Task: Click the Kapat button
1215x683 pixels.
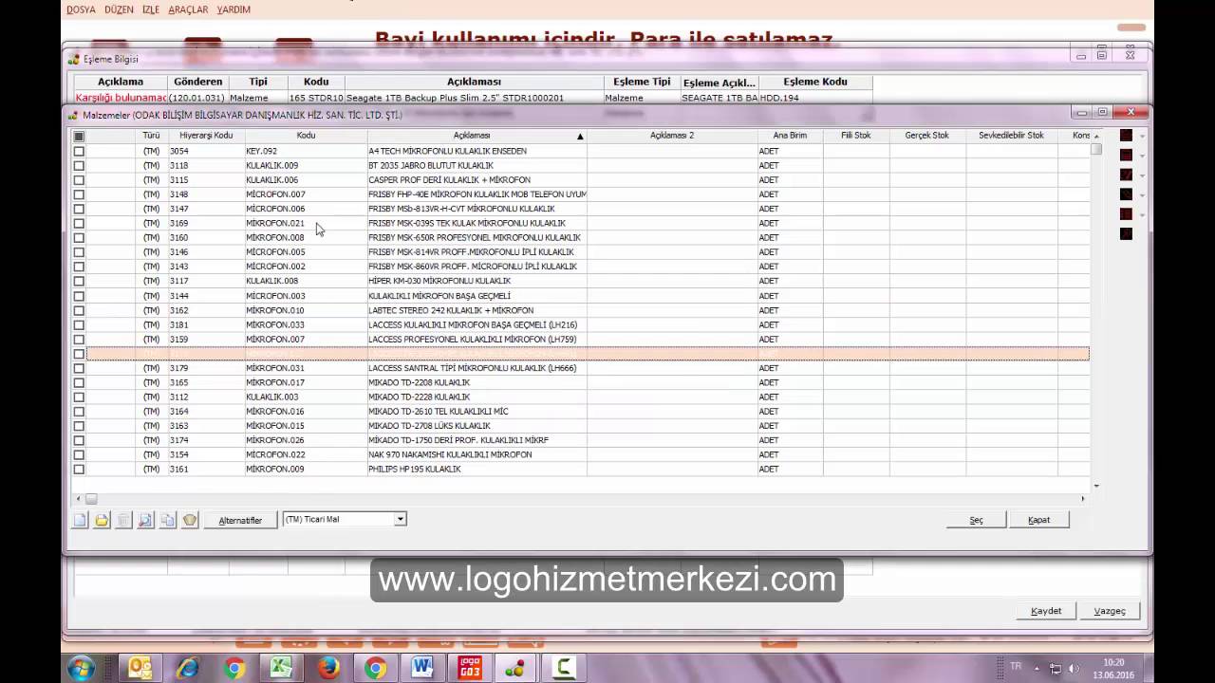Action: tap(1038, 520)
